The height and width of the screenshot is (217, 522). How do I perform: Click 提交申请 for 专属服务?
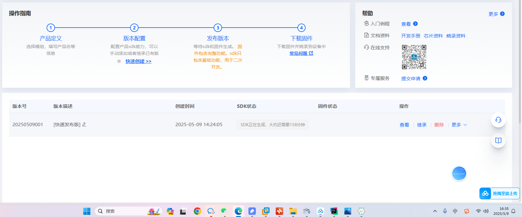click(411, 78)
